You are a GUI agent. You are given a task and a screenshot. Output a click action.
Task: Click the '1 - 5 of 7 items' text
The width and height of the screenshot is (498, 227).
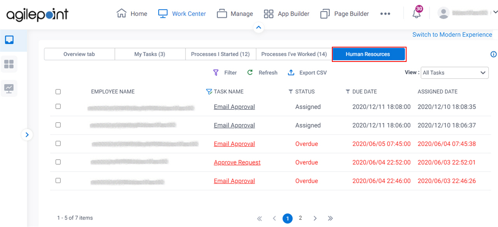coord(75,218)
